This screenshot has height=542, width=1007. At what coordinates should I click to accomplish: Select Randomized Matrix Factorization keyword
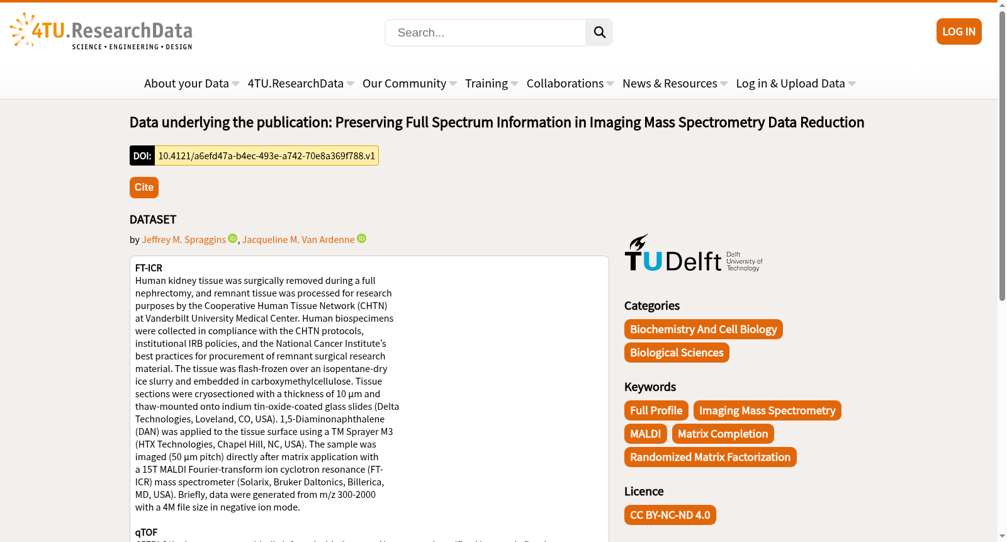[x=711, y=457]
